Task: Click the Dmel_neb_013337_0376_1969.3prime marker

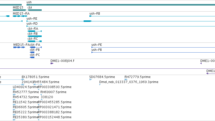Action: 100,85
